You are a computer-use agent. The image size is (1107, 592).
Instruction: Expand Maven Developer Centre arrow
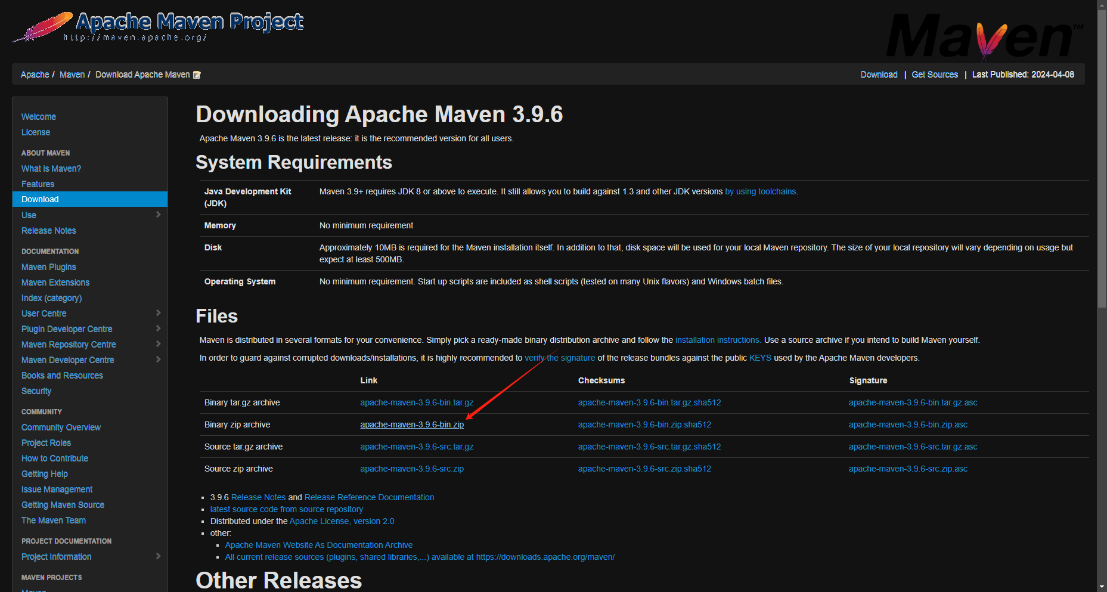point(158,359)
